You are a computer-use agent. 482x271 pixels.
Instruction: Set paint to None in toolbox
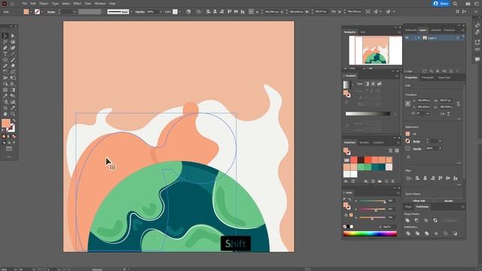[14, 136]
